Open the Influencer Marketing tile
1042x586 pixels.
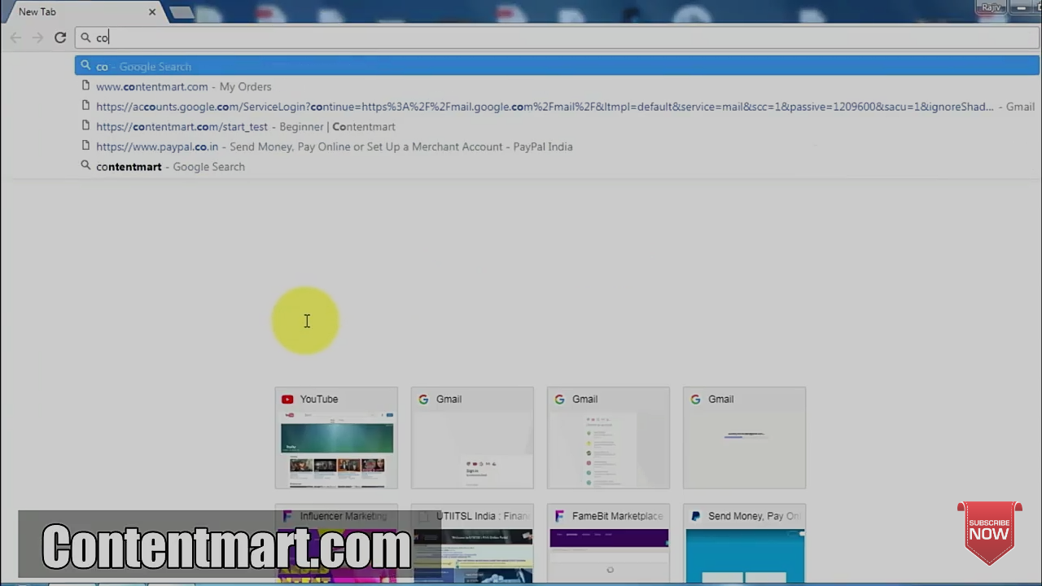point(336,544)
